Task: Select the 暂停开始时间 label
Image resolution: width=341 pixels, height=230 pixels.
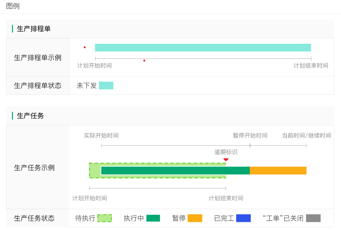Action: [250, 135]
